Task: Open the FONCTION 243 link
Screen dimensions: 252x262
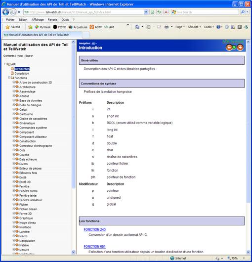Action: [x=95, y=229]
